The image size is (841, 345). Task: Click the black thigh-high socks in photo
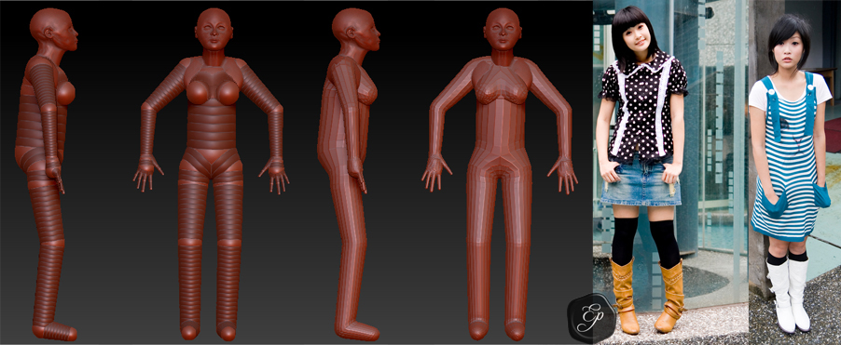[646, 241]
